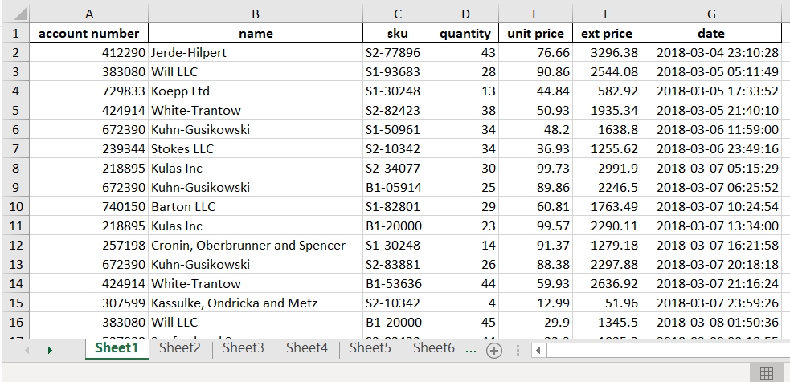Click the horizontal scrollbar left arrow

tap(536, 350)
